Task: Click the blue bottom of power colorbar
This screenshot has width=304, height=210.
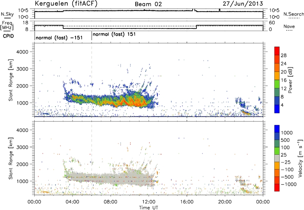Action: tap(277, 109)
